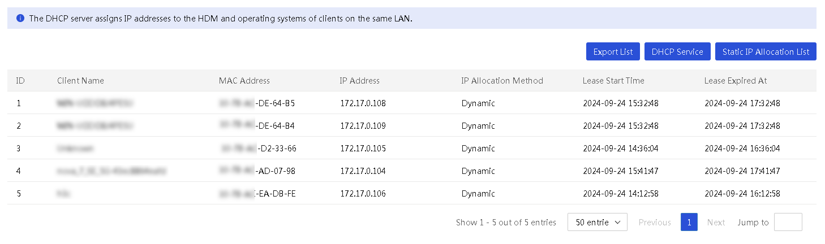This screenshot has width=825, height=244.
Task: Click the DHCP server info banner text
Action: 221,18
